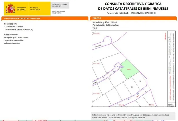The width and height of the screenshot is (178, 121).
Task: Click the 'GOBIERNO DE ESPAÑA' text
Action: pyautogui.click(x=21, y=9)
